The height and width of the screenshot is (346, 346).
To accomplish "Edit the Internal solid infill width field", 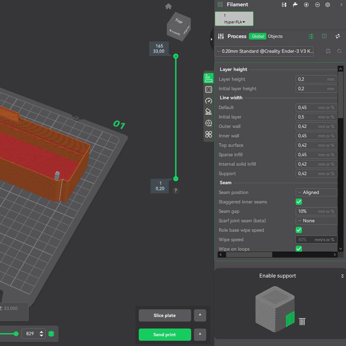I will point(316,164).
